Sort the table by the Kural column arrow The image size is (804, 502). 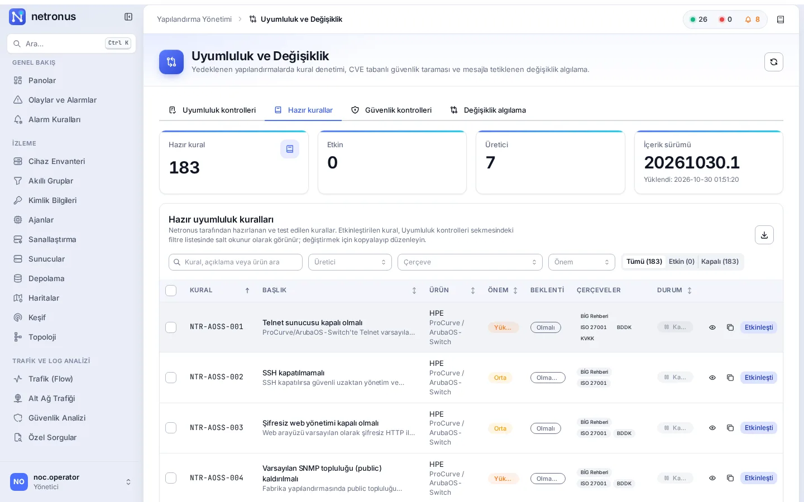point(247,291)
